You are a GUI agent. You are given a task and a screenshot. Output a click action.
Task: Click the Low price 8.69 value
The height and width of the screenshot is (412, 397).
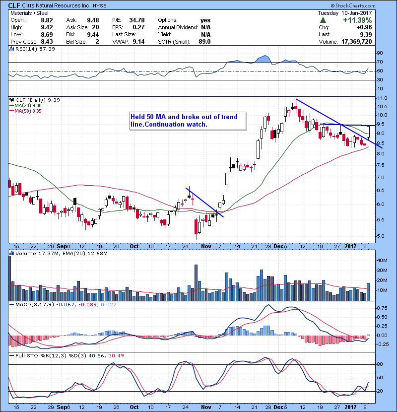[47, 34]
